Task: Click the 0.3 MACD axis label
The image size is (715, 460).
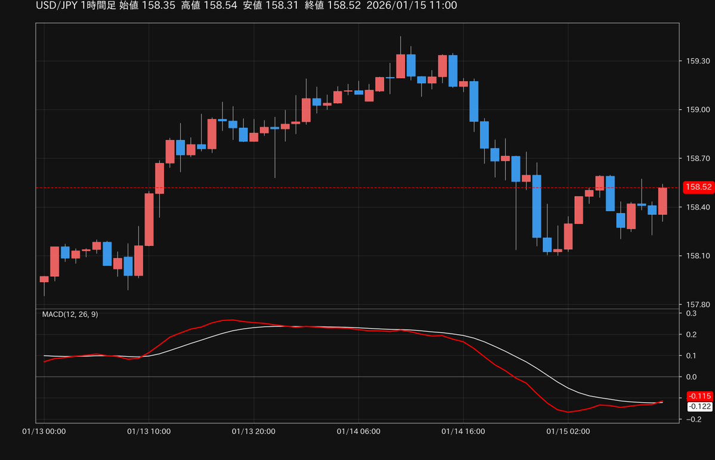Action: tap(691, 313)
